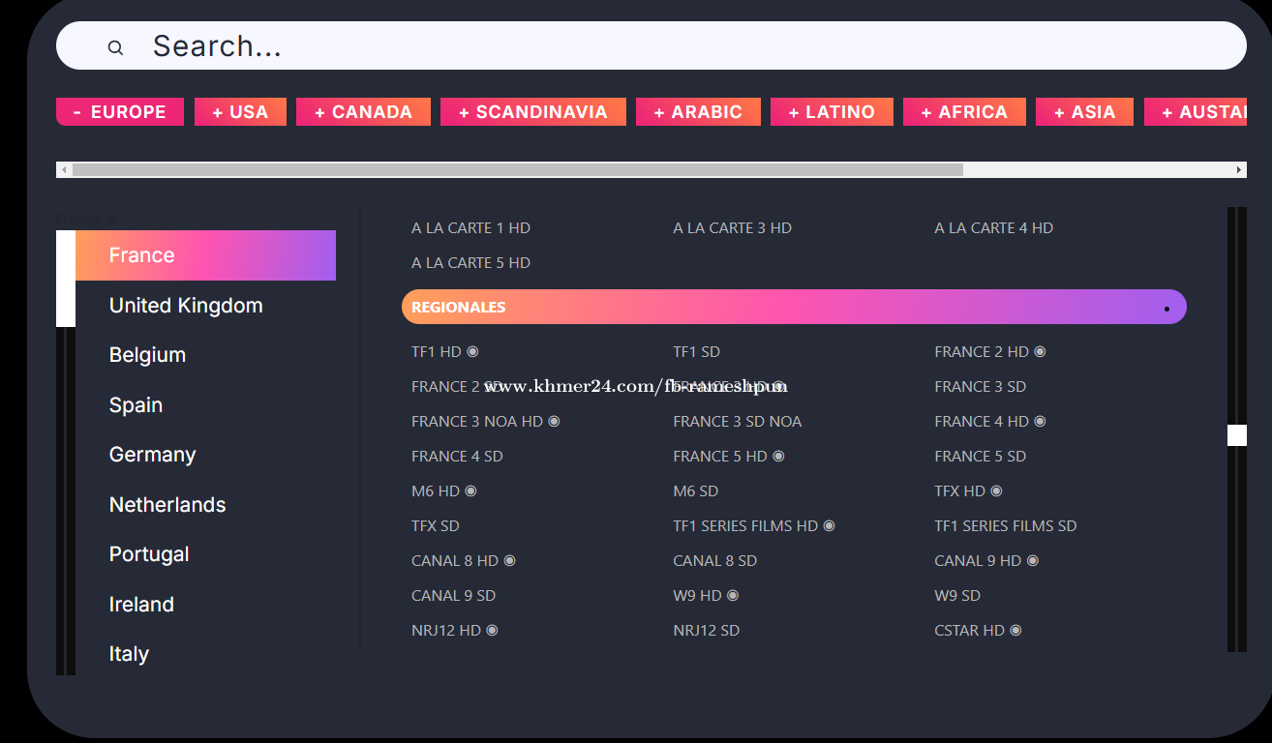Click the dot icon next to FRANCE 2 HD
The image size is (1272, 743).
click(x=1040, y=352)
